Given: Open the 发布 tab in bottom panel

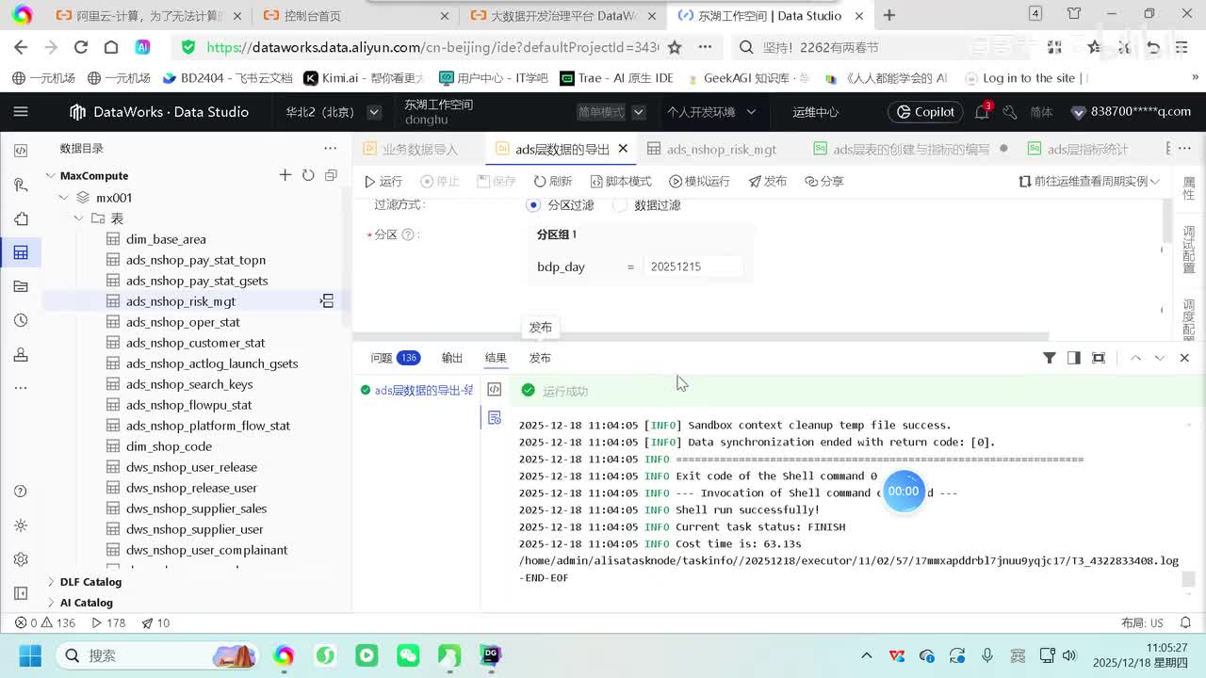Looking at the screenshot, I should point(540,358).
